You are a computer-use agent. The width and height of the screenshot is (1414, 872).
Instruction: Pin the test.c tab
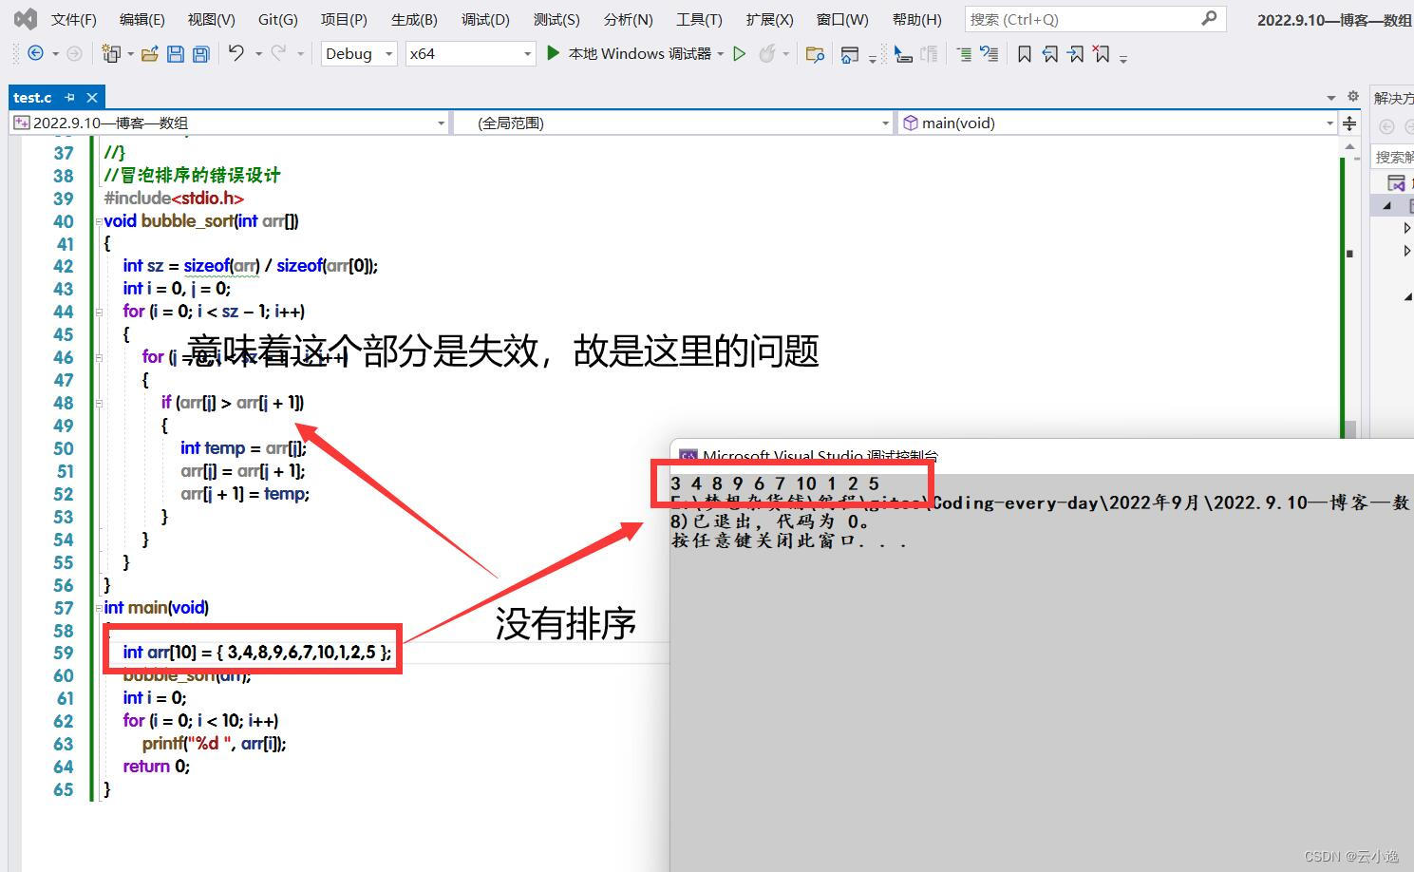point(70,97)
